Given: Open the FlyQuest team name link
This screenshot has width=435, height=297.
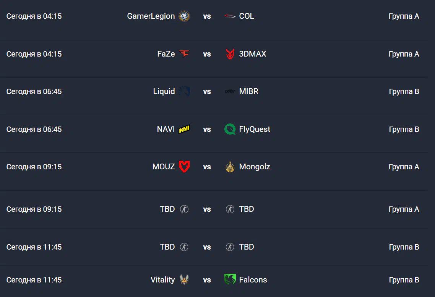Looking at the screenshot, I should 255,129.
